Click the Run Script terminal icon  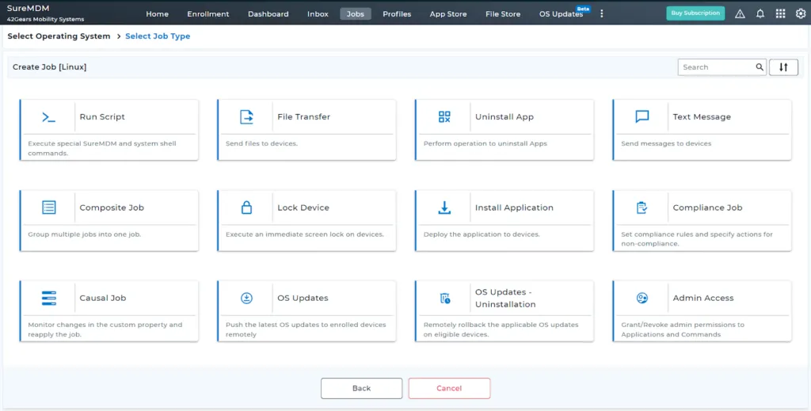pos(48,117)
